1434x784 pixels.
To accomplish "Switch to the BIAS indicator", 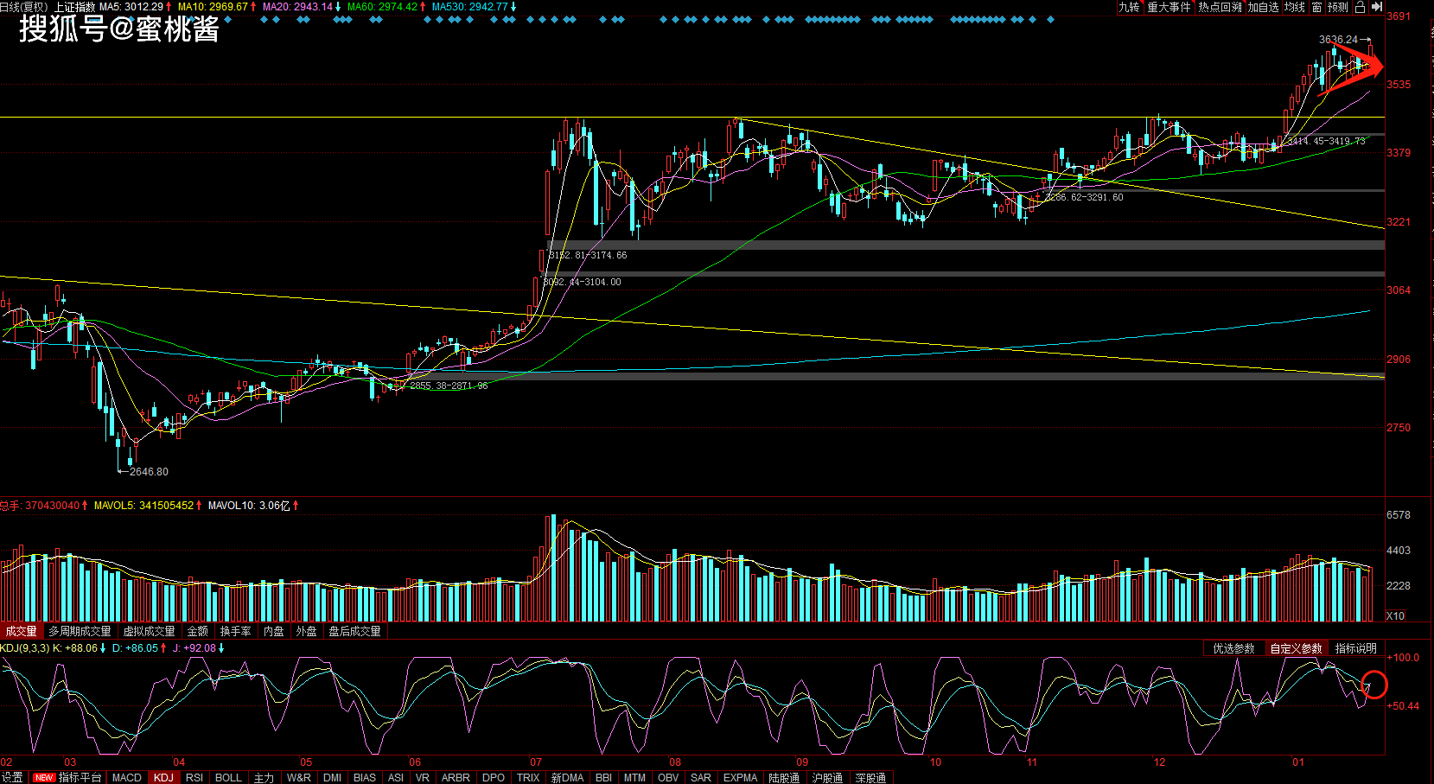I will (365, 778).
